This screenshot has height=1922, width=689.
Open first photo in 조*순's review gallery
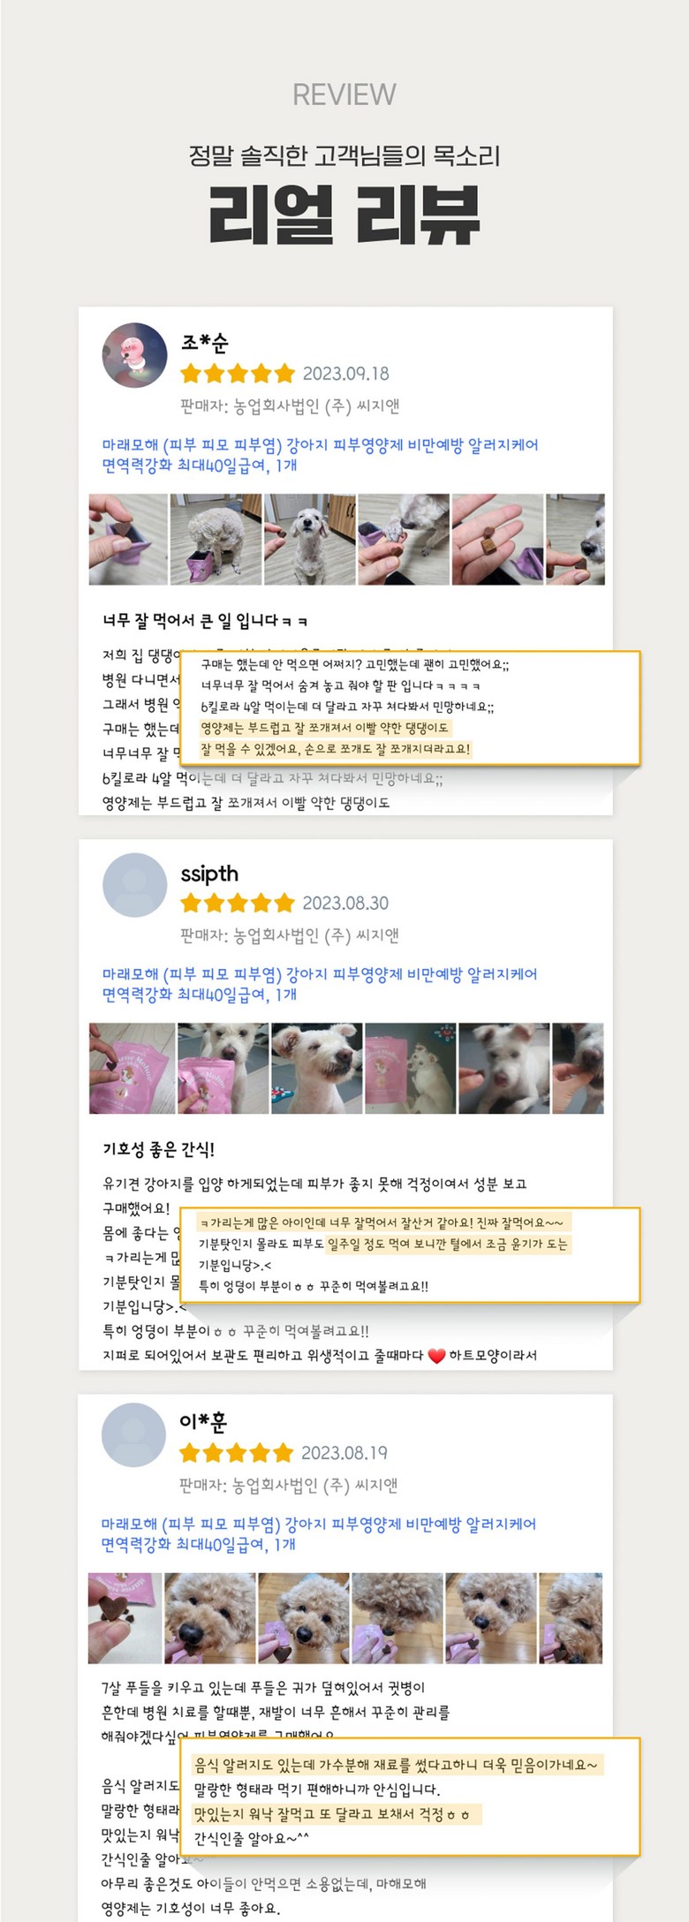(x=128, y=539)
